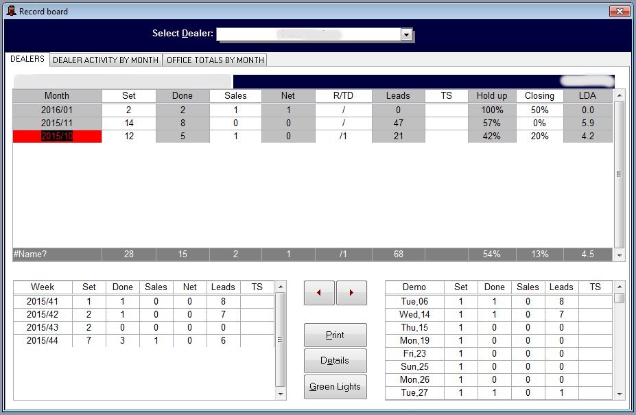Screen dimensions: 636x415
Task: Click the Demo table scroll-up arrow
Action: point(620,287)
